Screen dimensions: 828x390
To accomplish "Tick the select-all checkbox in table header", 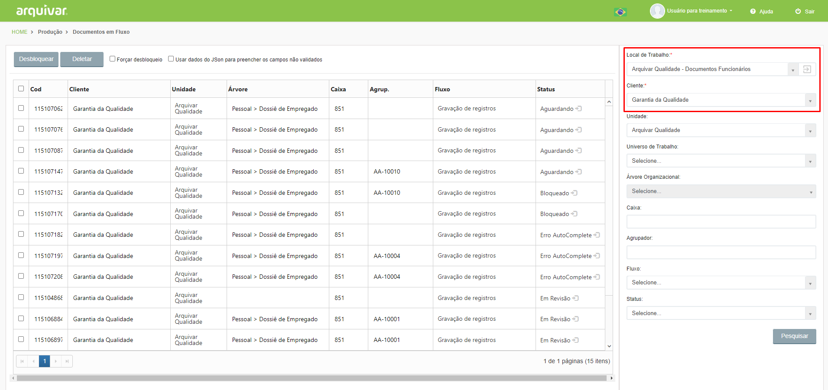I will [x=21, y=89].
